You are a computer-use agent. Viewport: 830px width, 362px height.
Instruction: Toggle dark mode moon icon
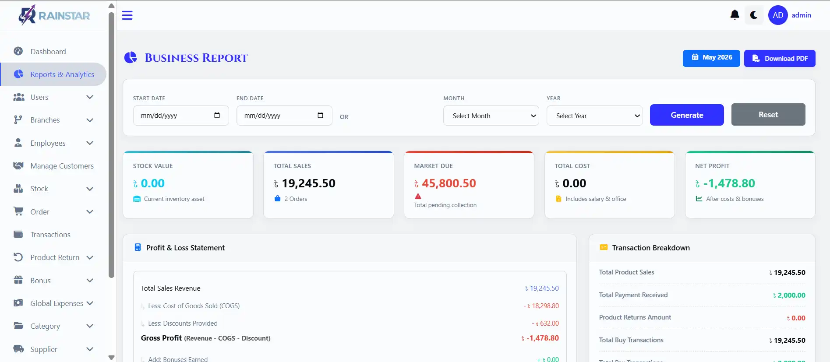[754, 15]
